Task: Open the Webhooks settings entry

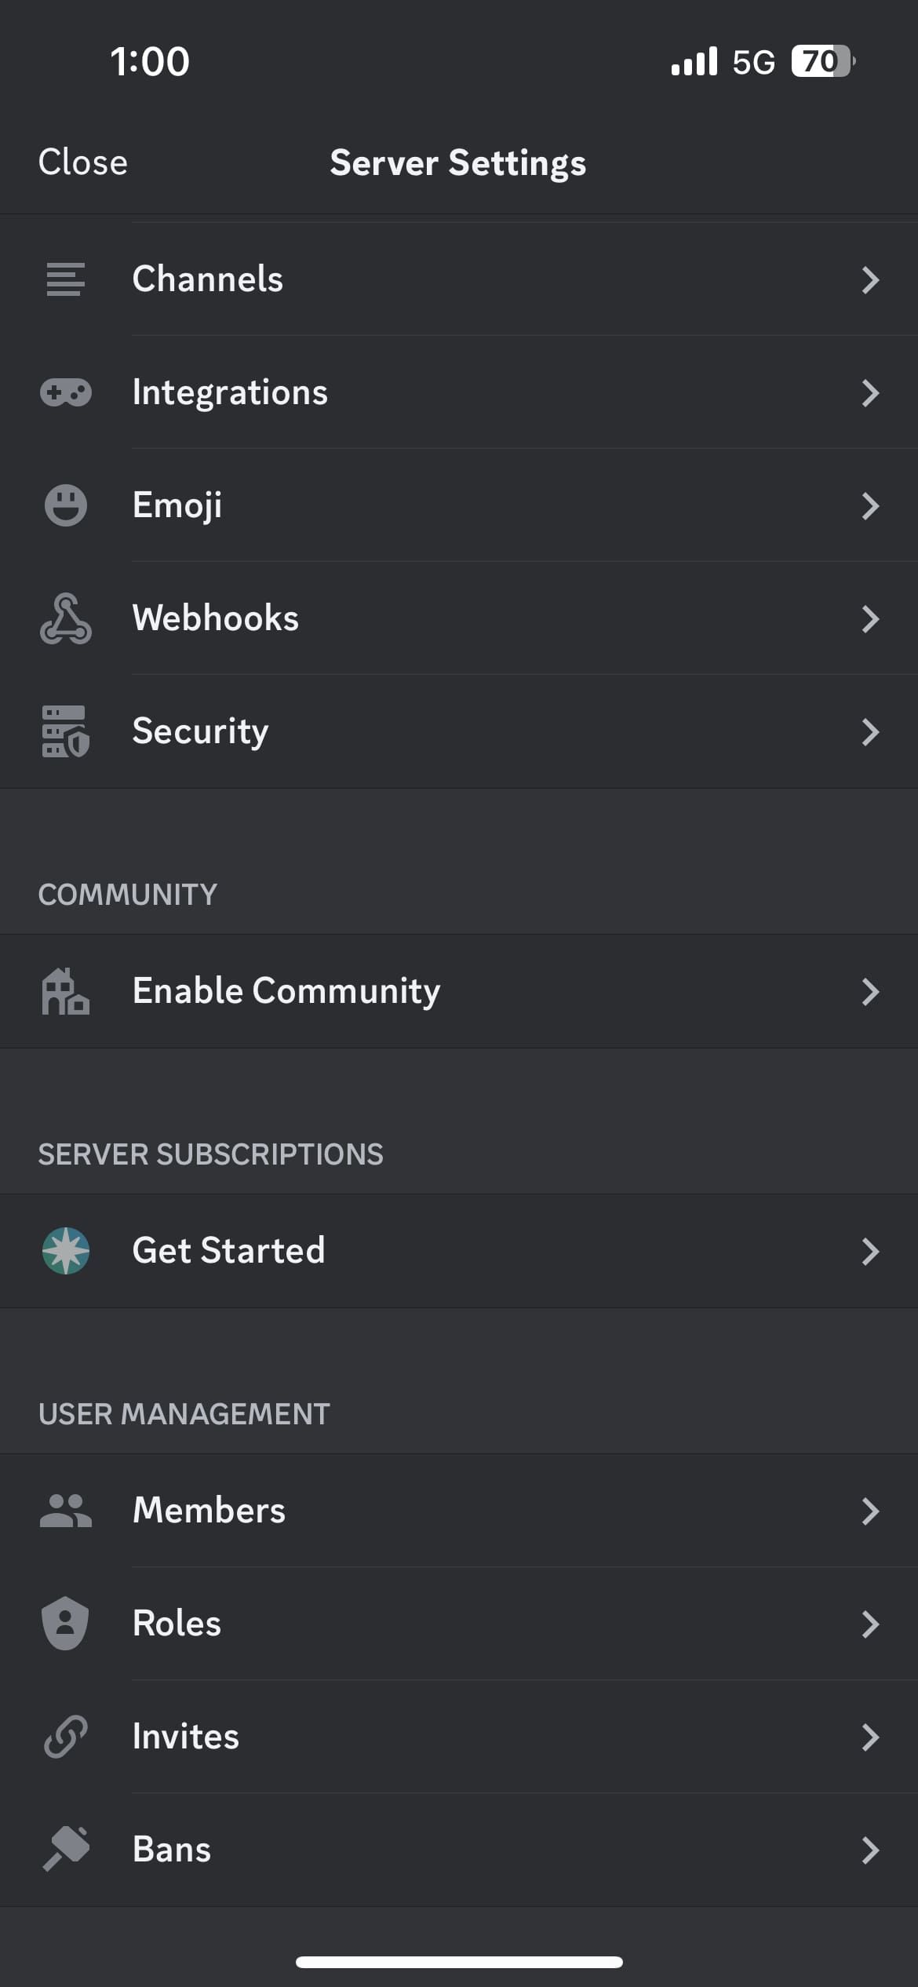Action: point(216,618)
